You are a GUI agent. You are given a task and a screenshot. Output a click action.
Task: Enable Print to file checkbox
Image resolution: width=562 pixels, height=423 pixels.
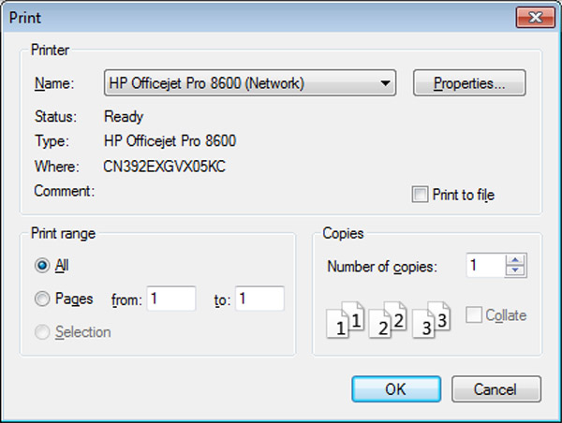coord(420,195)
